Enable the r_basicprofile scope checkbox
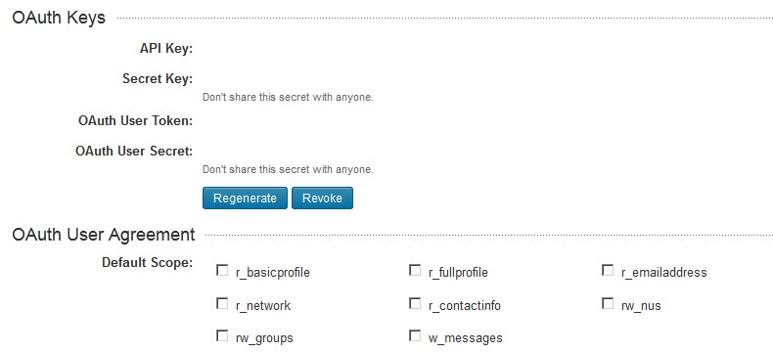The height and width of the screenshot is (353, 773). (222, 270)
